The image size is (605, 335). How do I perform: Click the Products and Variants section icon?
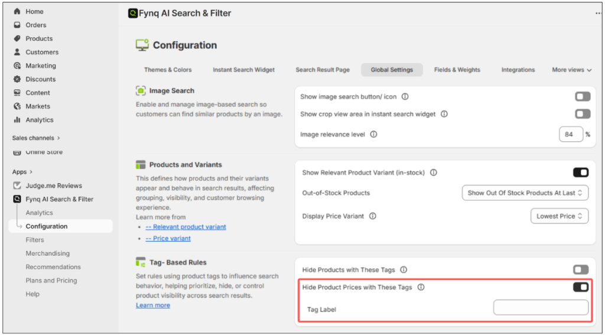(x=141, y=165)
